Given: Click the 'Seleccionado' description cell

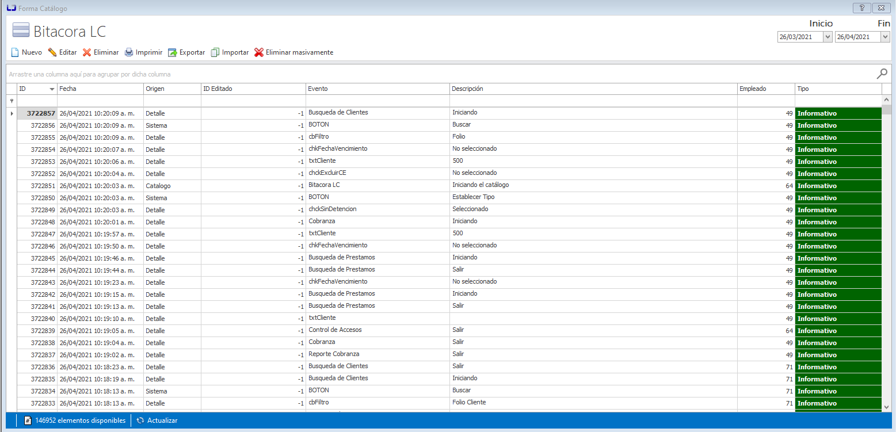Looking at the screenshot, I should coord(593,209).
